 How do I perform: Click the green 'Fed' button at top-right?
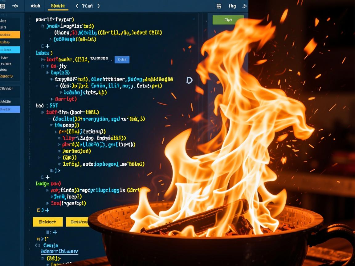click(x=228, y=19)
